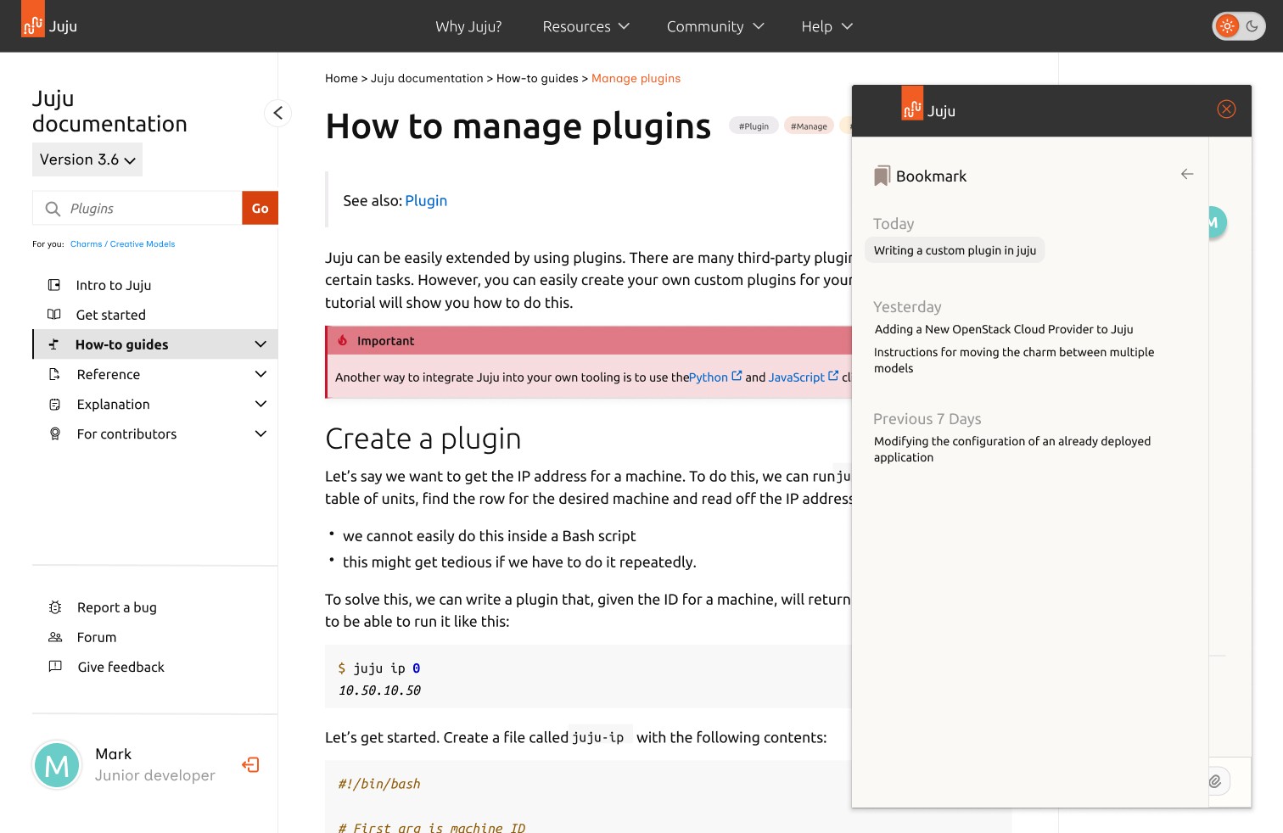This screenshot has width=1283, height=833.
Task: Go to the How-to guides breadcrumb
Action: 537,78
